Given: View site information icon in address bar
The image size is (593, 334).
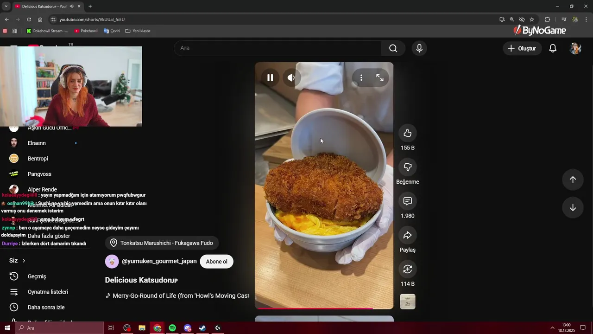Looking at the screenshot, I should pos(53,19).
